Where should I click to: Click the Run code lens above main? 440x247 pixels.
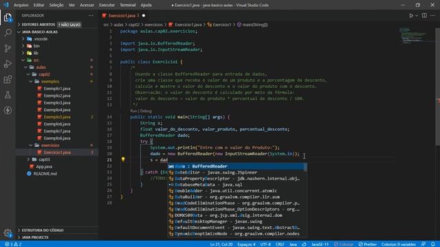[133, 111]
